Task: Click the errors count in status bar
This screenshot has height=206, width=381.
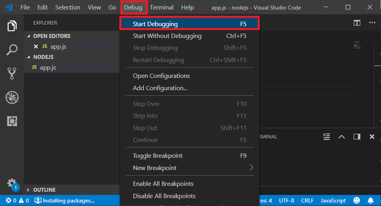Action: click(11, 200)
